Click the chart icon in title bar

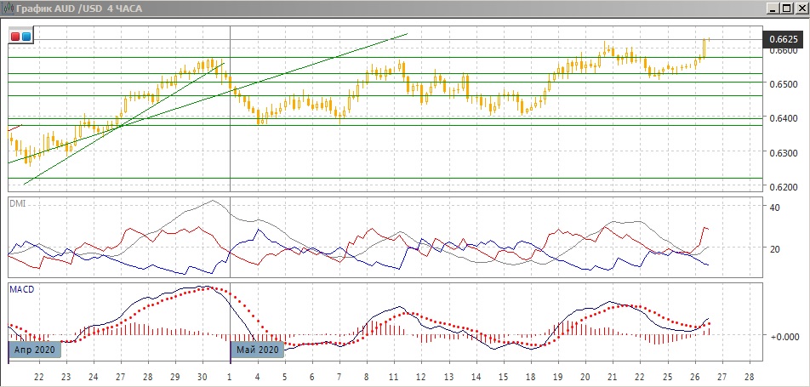tap(8, 8)
